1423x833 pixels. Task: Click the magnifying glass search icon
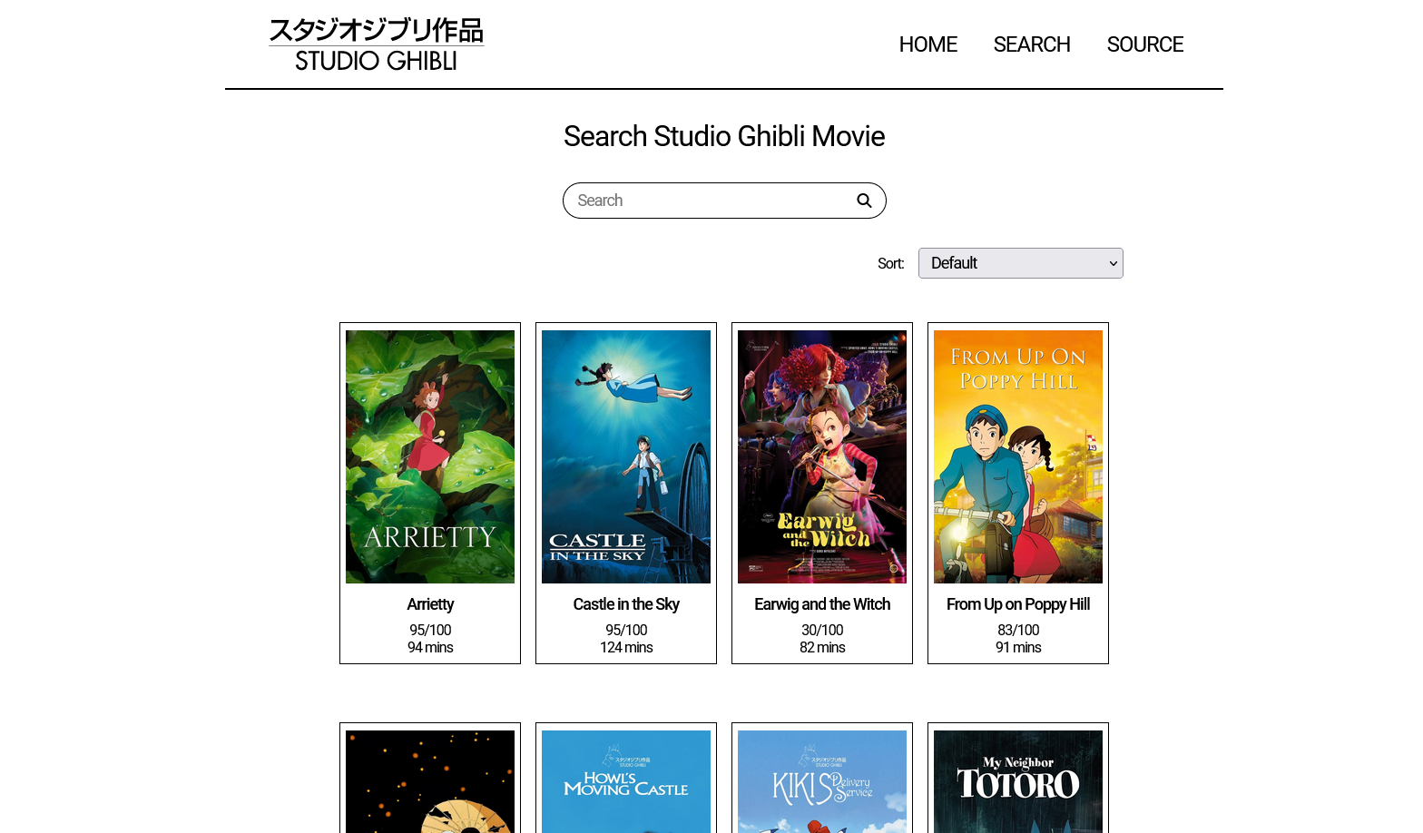coord(864,201)
